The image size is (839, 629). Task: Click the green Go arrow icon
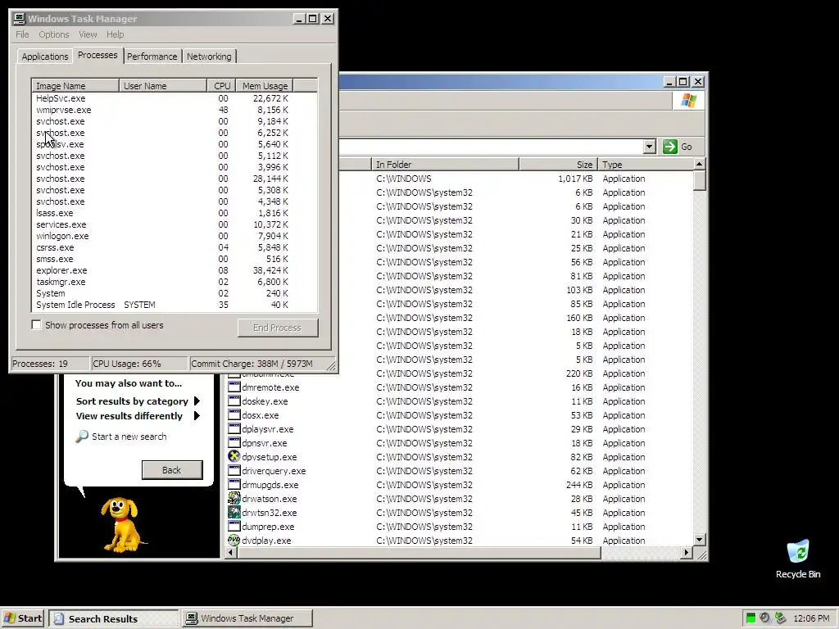click(670, 147)
